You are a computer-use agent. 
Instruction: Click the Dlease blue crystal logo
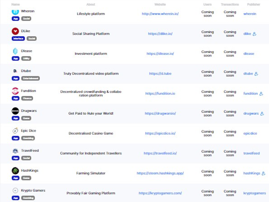(x=15, y=51)
